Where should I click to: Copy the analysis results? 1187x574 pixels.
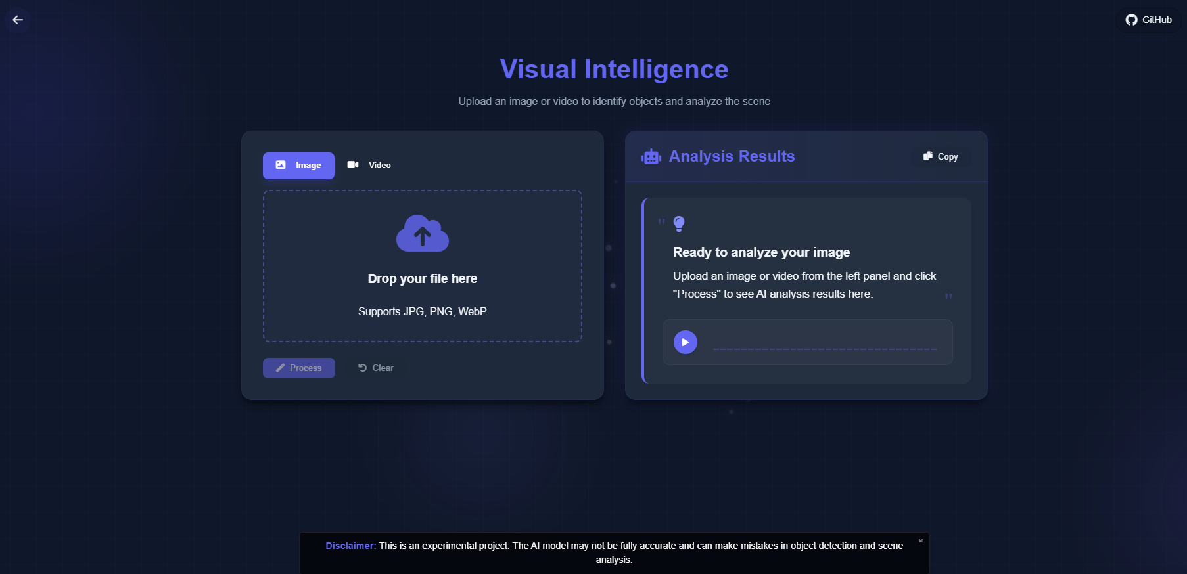pyautogui.click(x=941, y=156)
